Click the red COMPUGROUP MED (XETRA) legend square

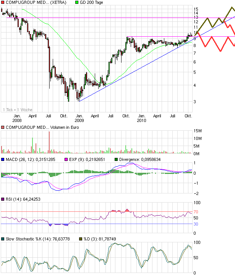[x=3, y=3]
